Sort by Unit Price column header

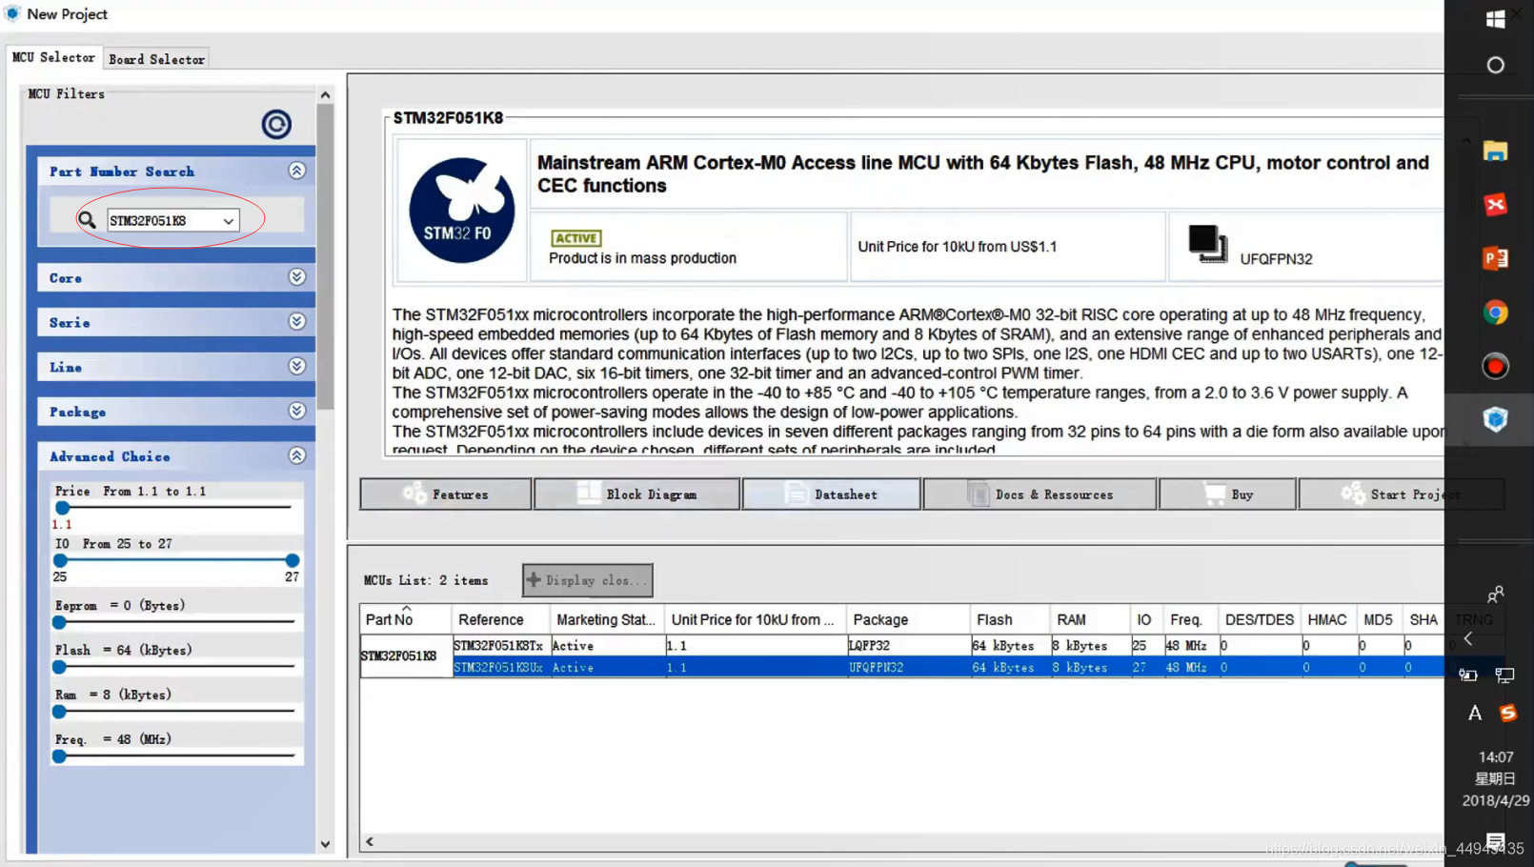click(755, 619)
